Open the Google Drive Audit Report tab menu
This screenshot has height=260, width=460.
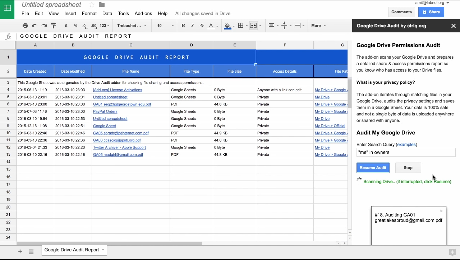coord(103,250)
